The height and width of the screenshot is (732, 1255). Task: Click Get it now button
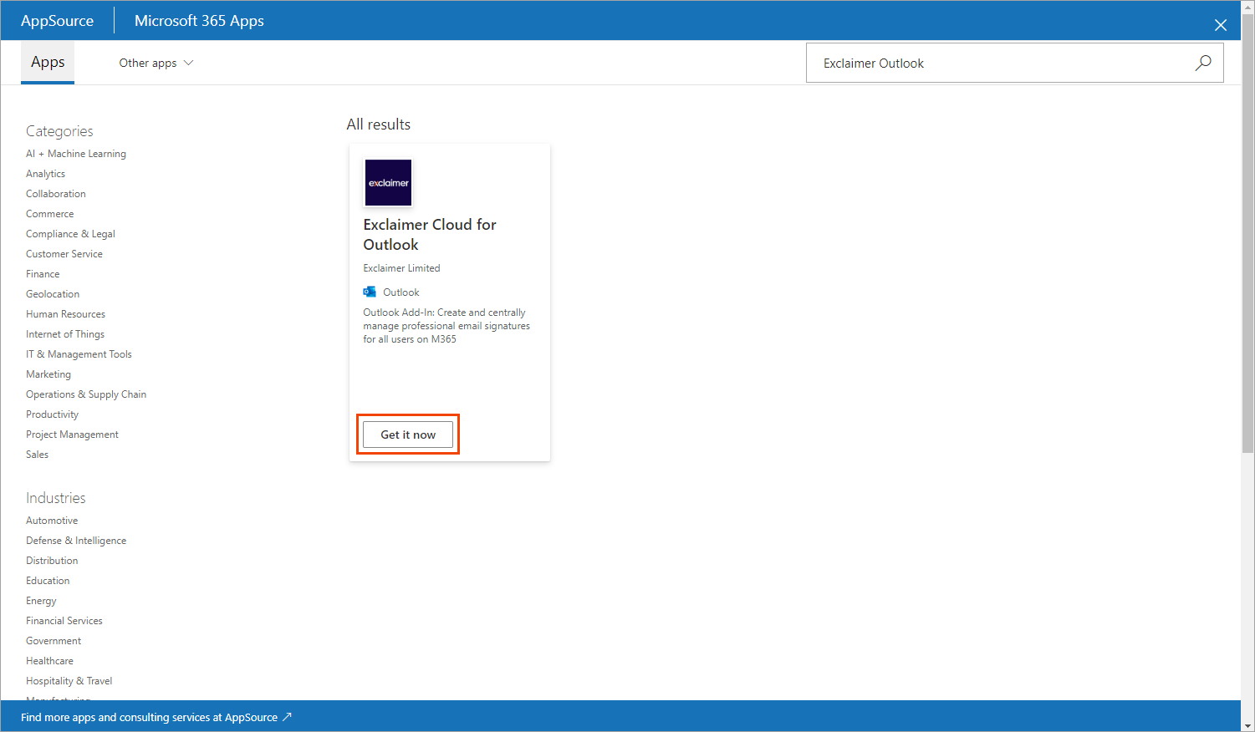pos(408,435)
